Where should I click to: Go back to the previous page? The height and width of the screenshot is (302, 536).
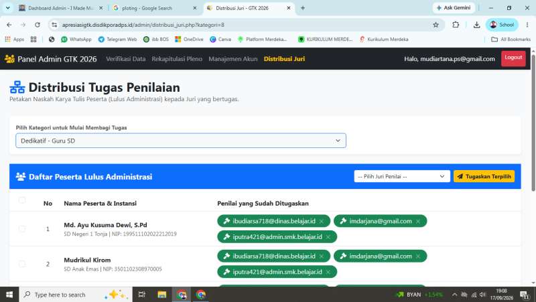click(9, 25)
